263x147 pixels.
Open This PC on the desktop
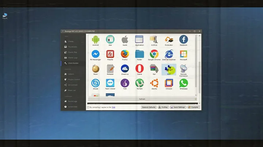click(x=5, y=16)
